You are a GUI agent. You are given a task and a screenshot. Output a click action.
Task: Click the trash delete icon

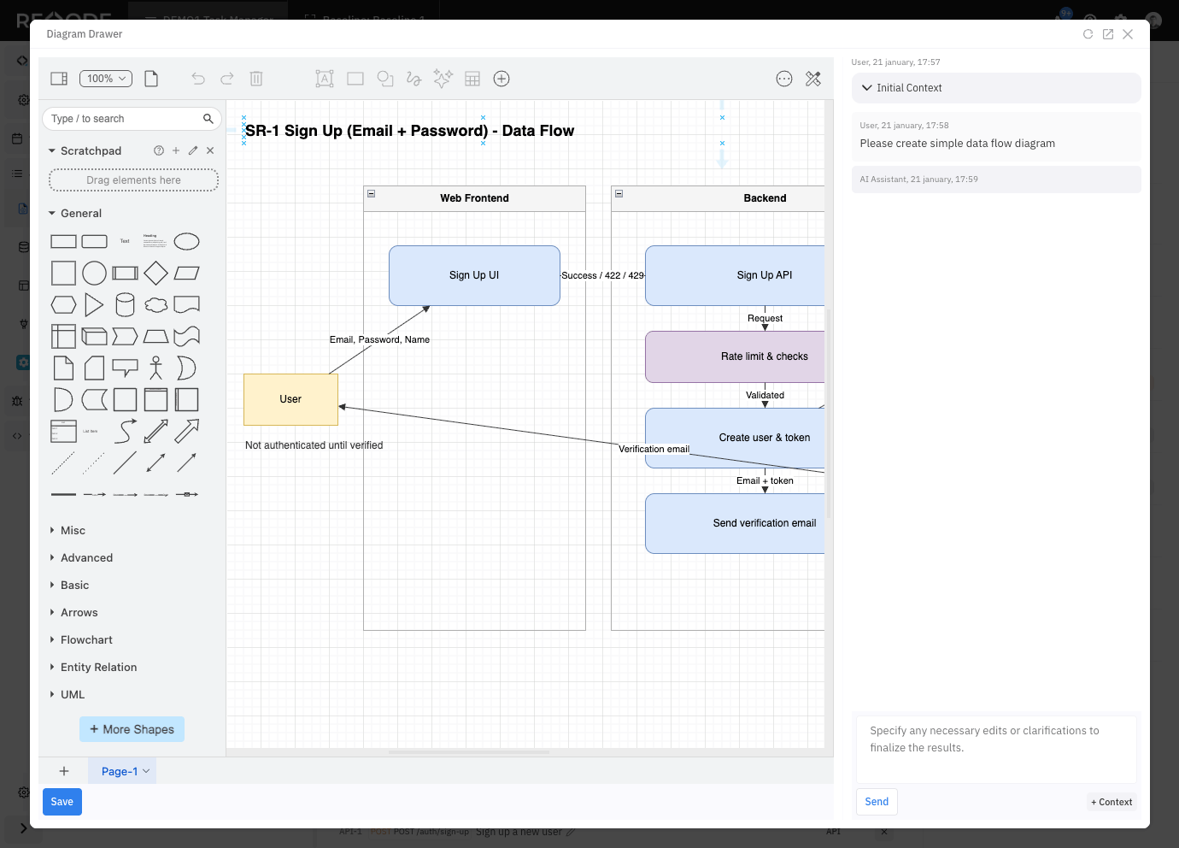click(256, 79)
